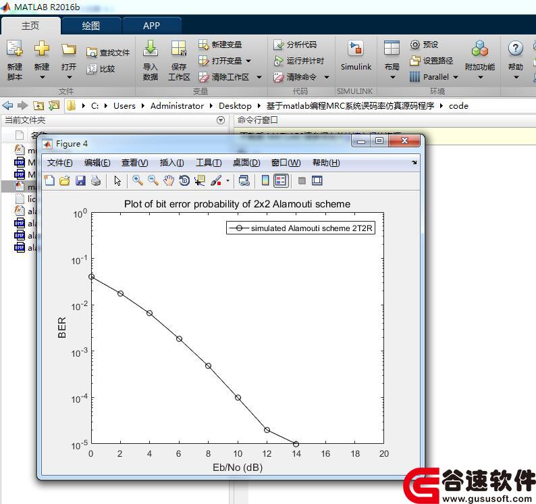Toggle the Brush data tool
This screenshot has width=536, height=504.
coord(216,180)
